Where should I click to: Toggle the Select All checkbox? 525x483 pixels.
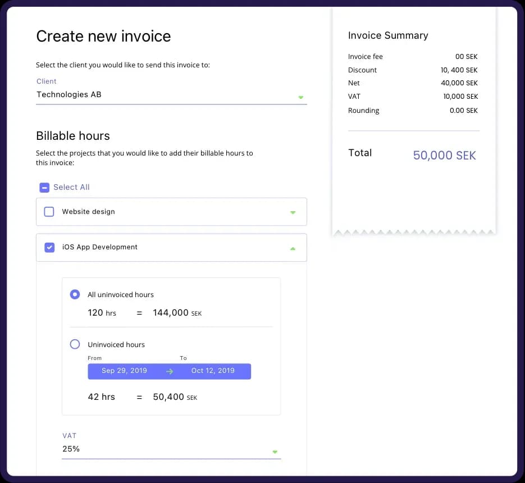point(44,188)
